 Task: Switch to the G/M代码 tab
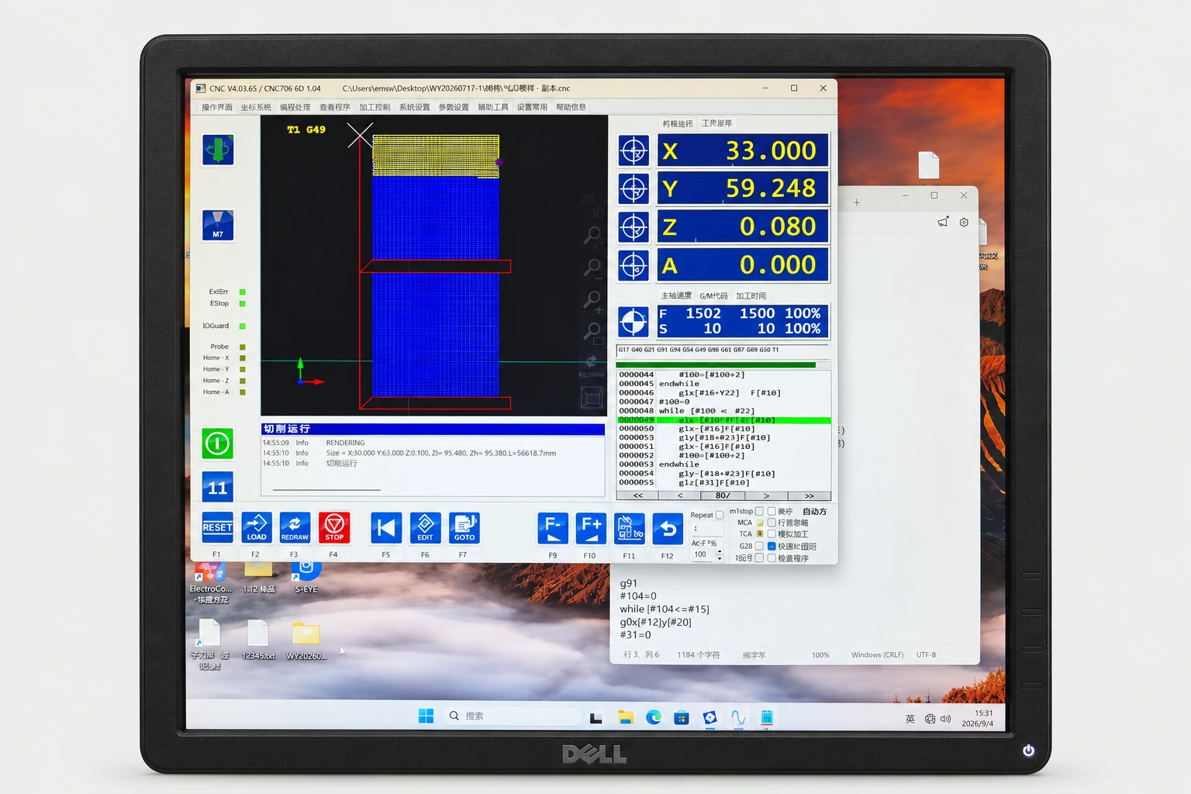tap(713, 295)
